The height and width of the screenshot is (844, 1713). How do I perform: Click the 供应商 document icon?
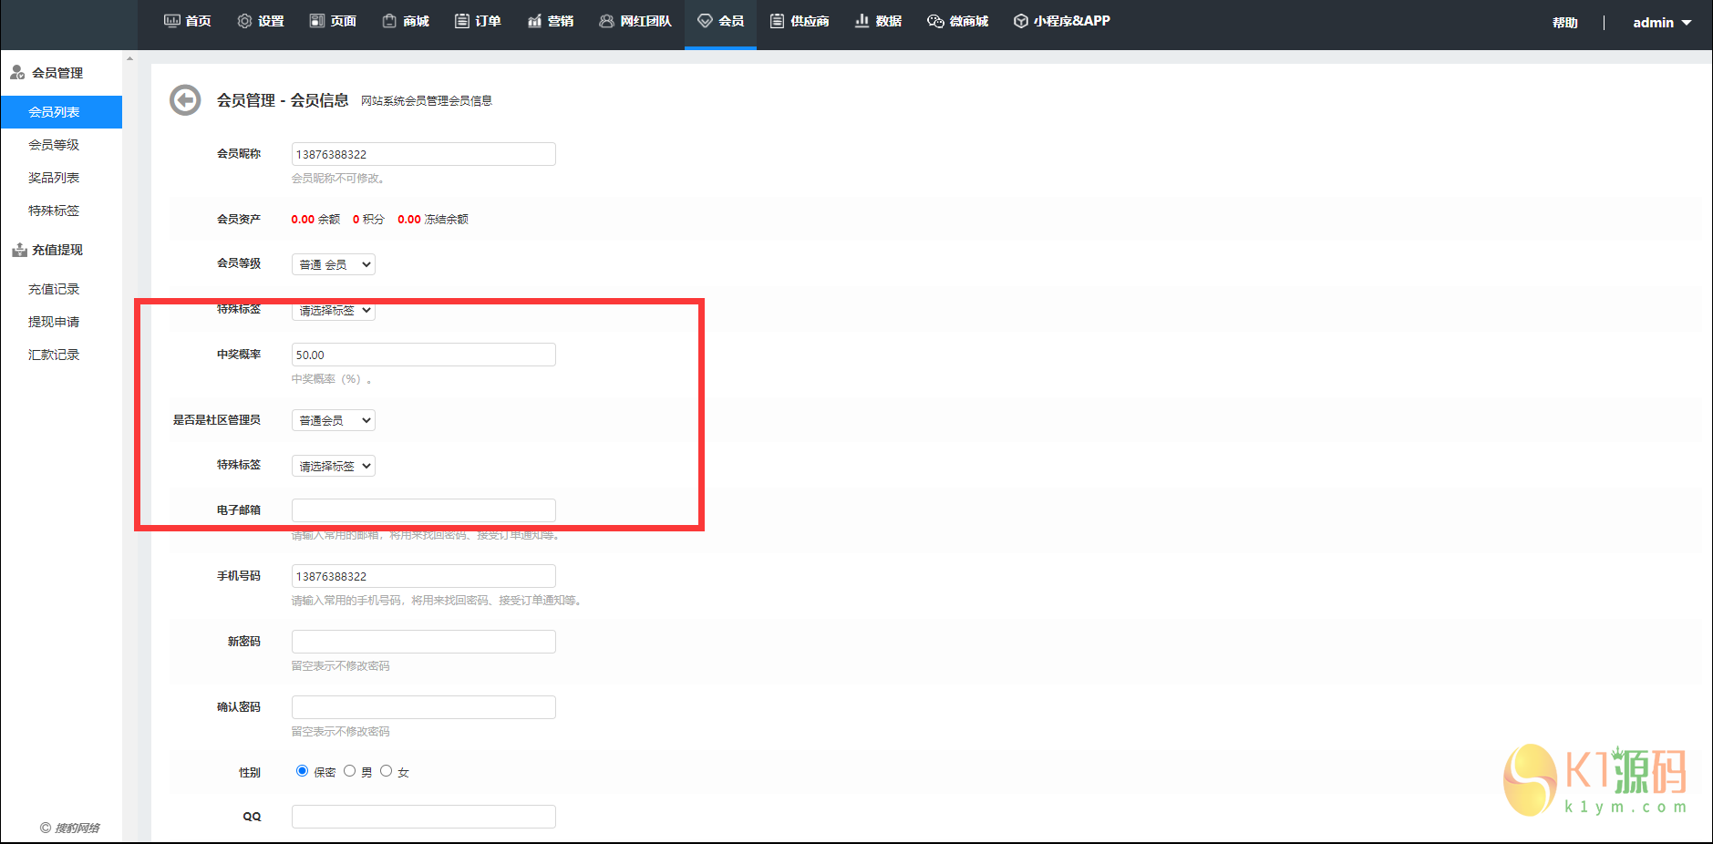click(x=777, y=21)
